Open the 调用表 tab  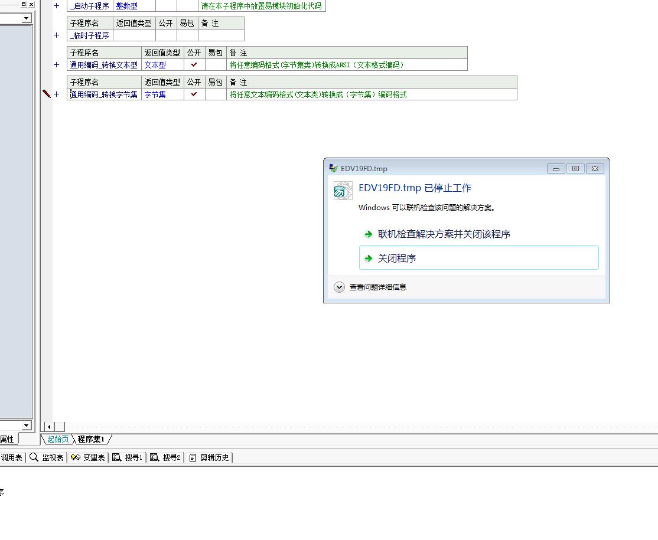(x=11, y=457)
